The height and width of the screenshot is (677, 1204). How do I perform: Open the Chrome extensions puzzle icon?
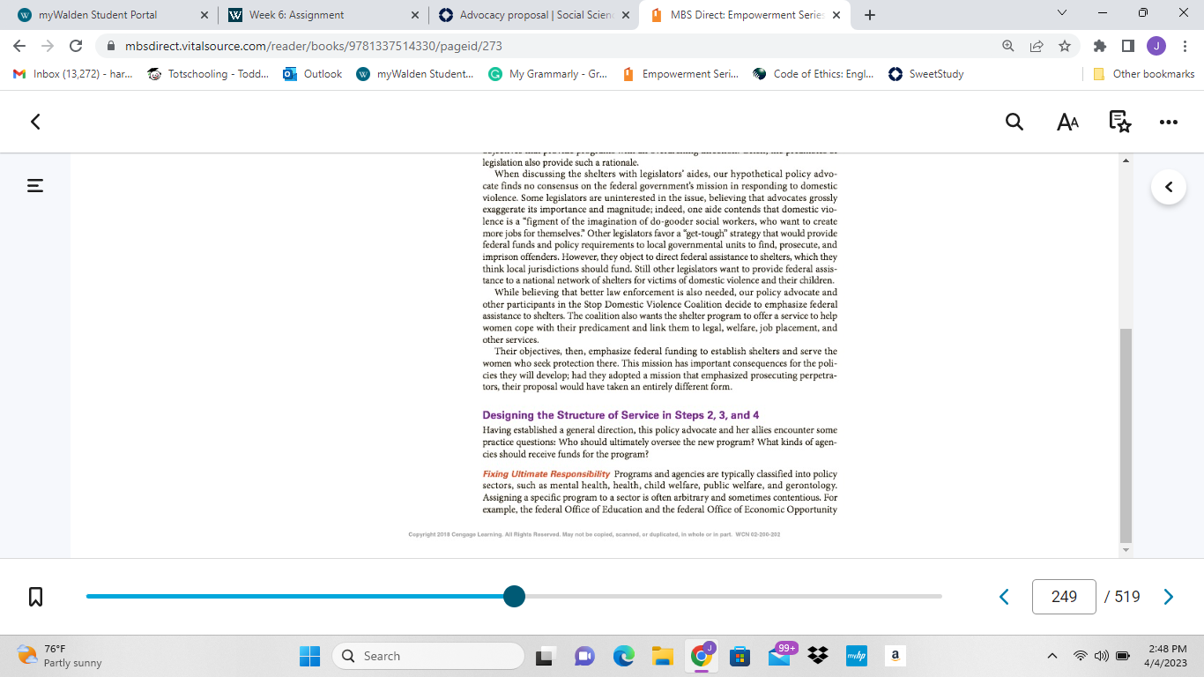[1099, 46]
